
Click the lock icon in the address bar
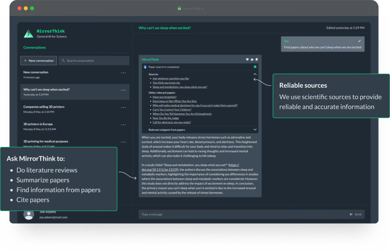(x=179, y=8)
